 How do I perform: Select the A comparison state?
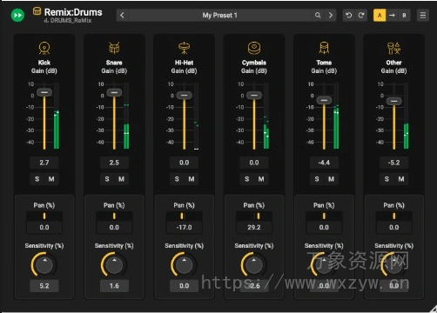380,15
